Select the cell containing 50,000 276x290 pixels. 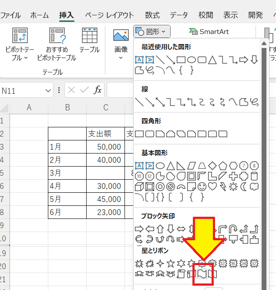105,147
